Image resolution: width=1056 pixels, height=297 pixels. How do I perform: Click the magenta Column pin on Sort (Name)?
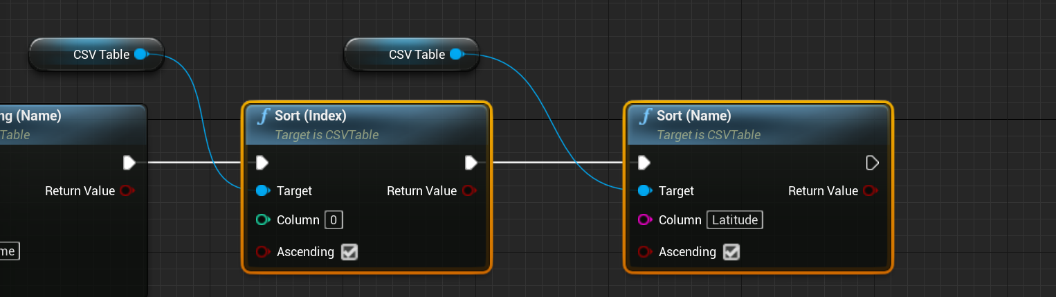(x=644, y=220)
